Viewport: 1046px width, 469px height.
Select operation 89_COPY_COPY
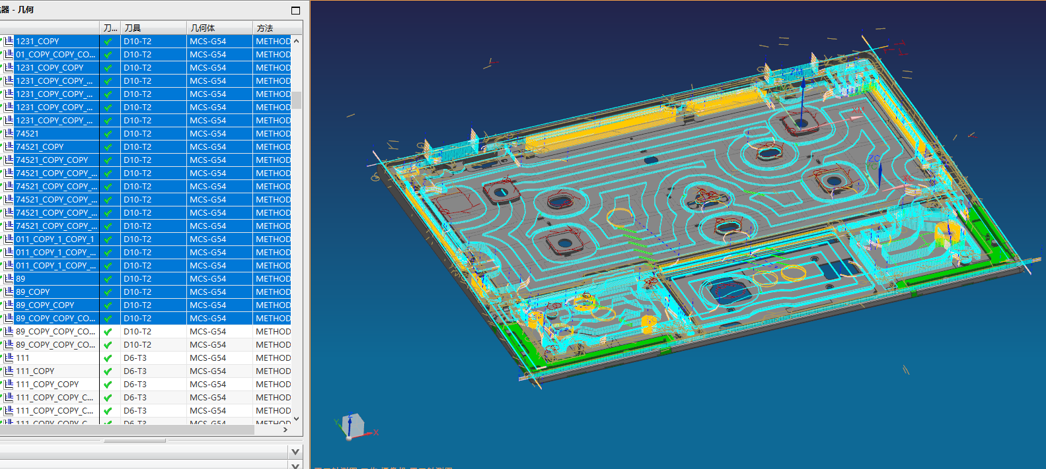[45, 305]
